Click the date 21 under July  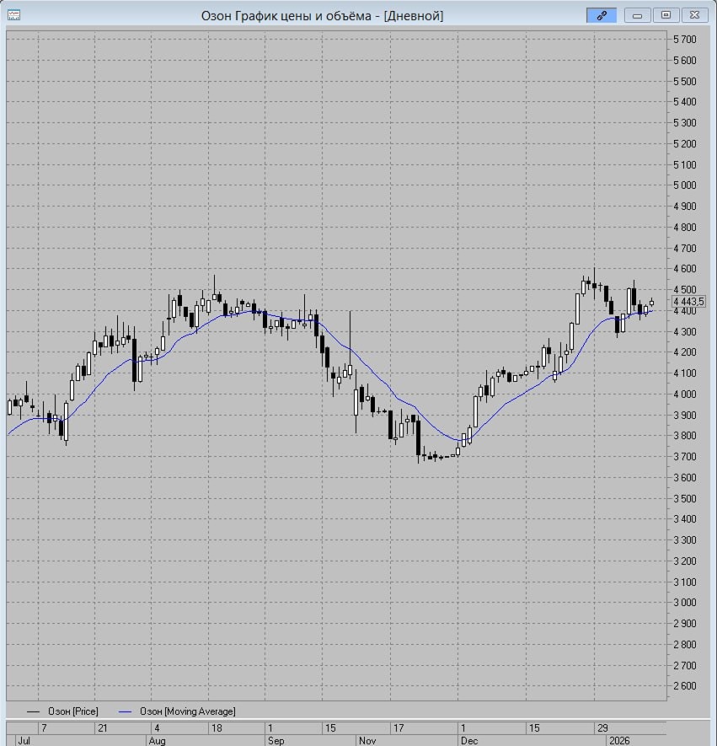tap(103, 728)
